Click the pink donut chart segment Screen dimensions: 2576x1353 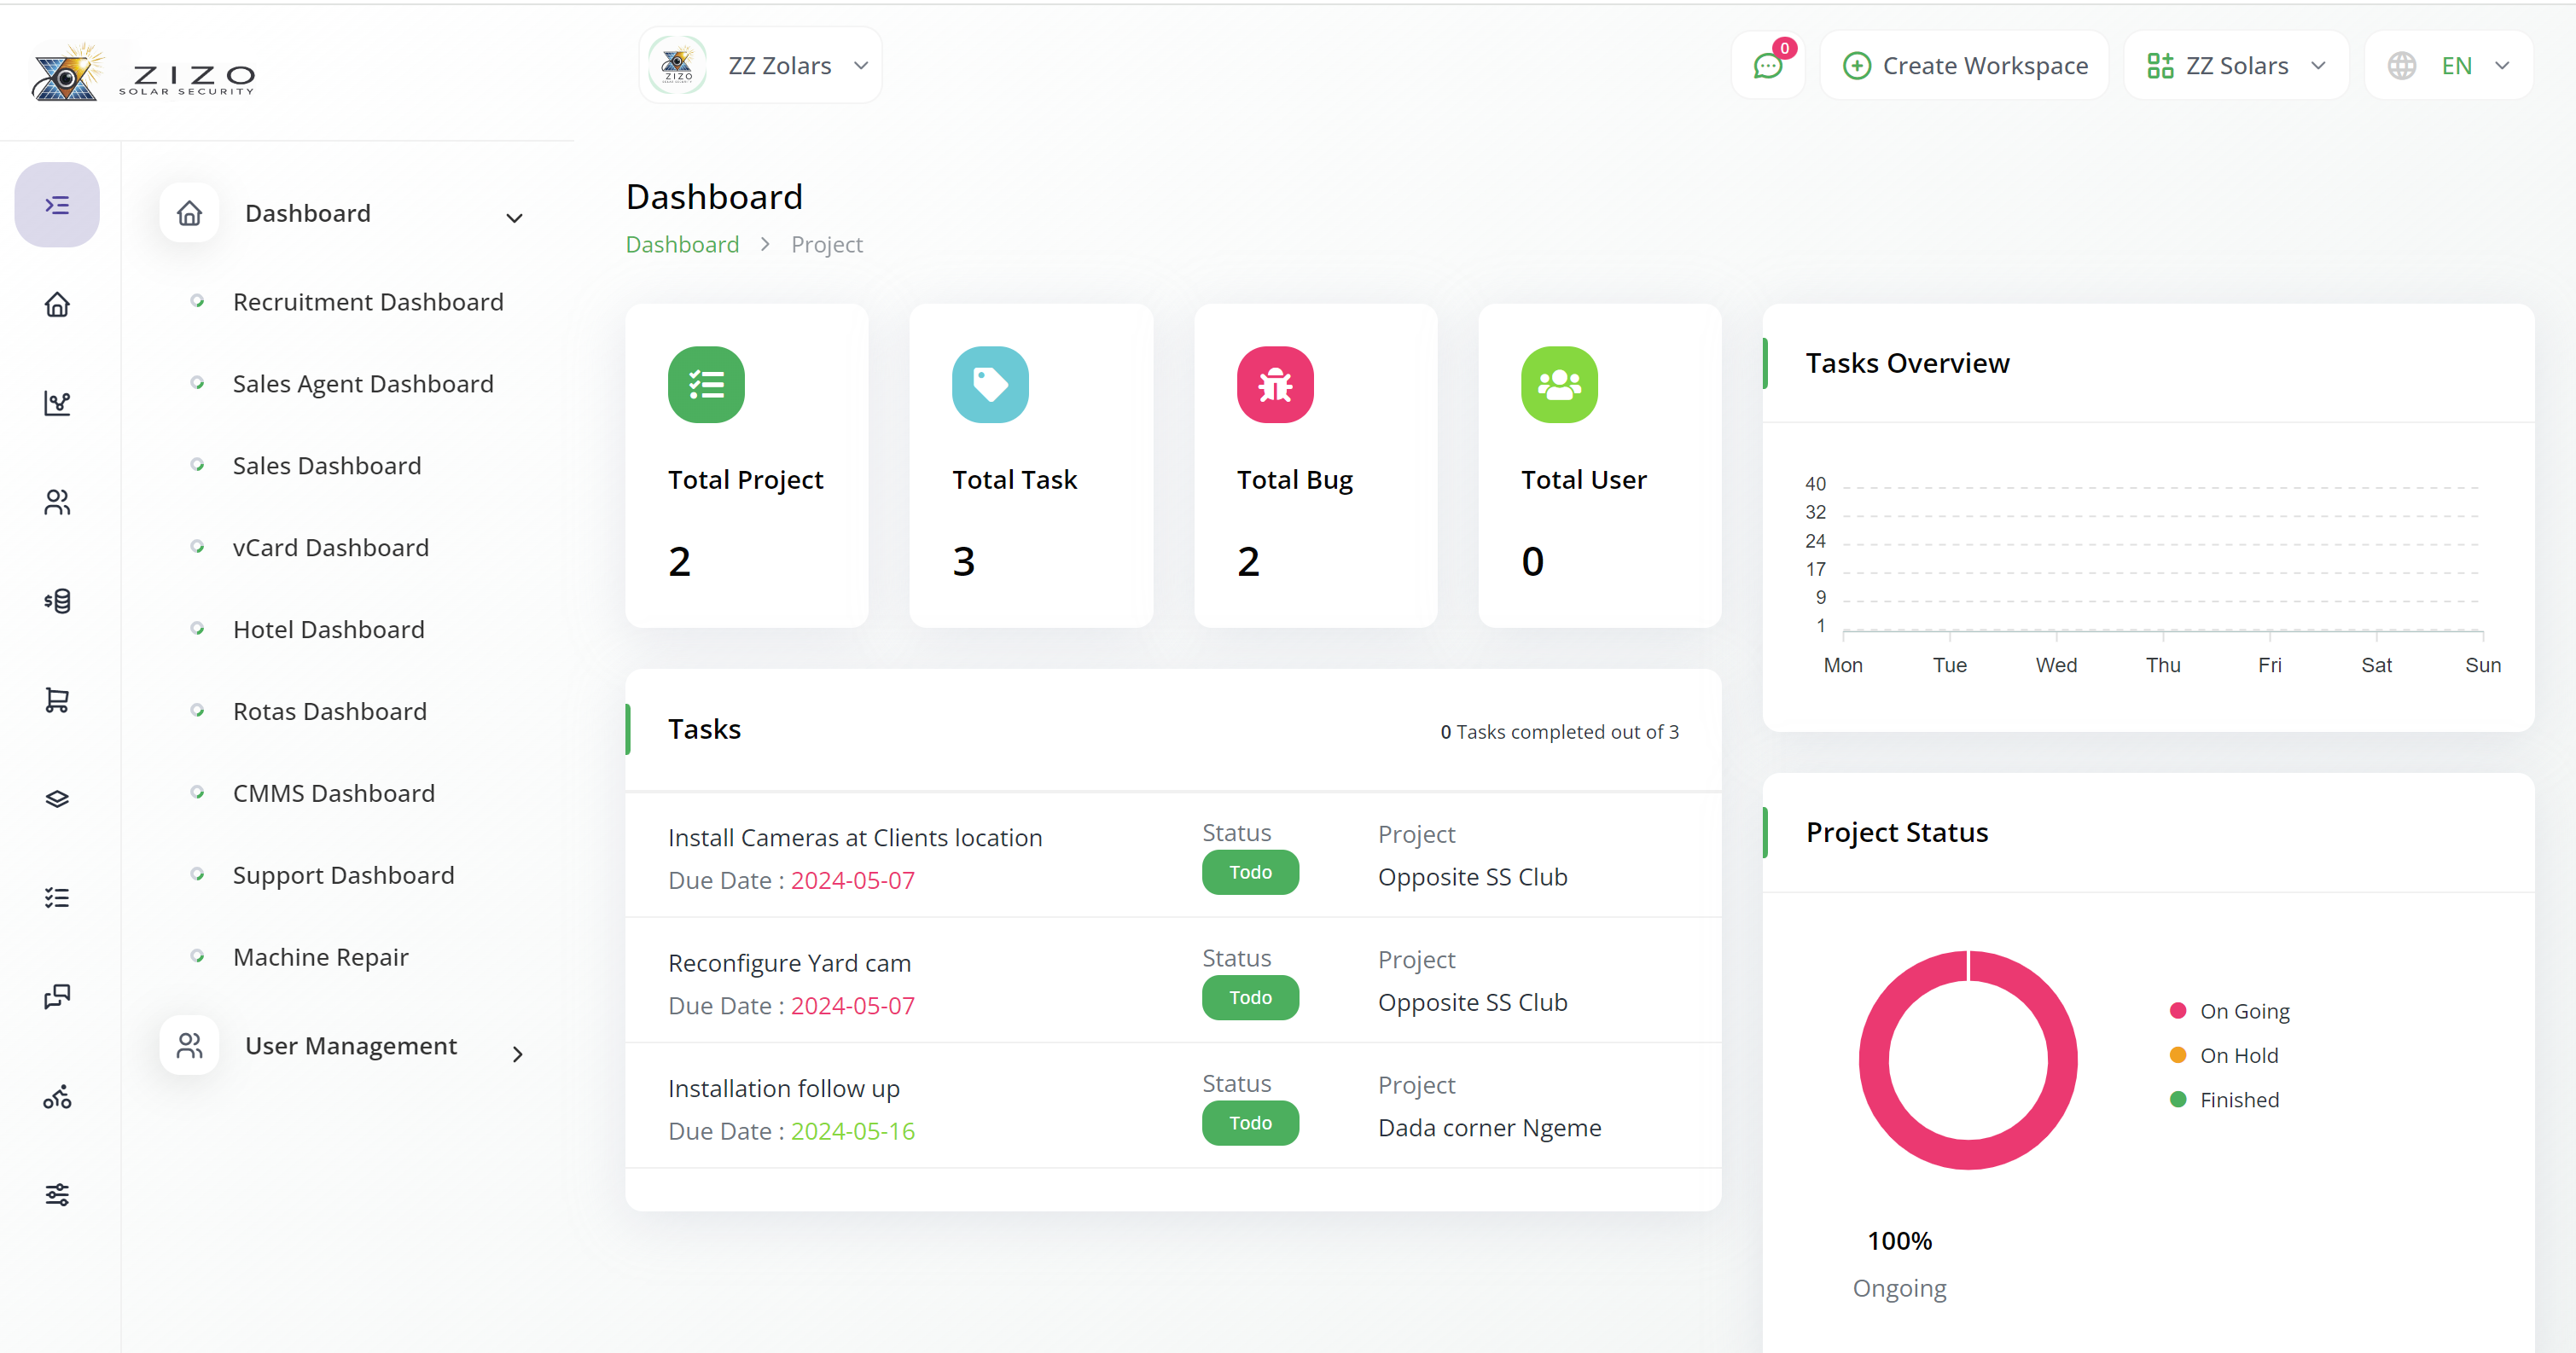click(1873, 1060)
